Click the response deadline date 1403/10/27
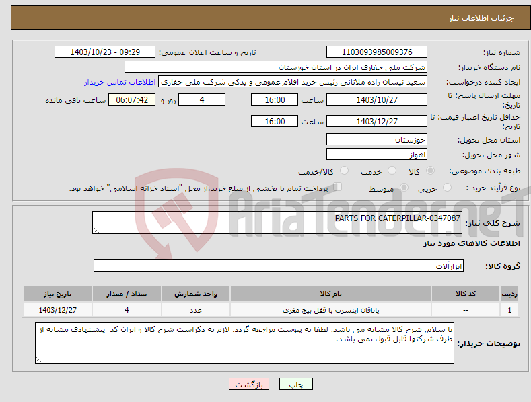The width and height of the screenshot is (531, 402). coord(377,99)
